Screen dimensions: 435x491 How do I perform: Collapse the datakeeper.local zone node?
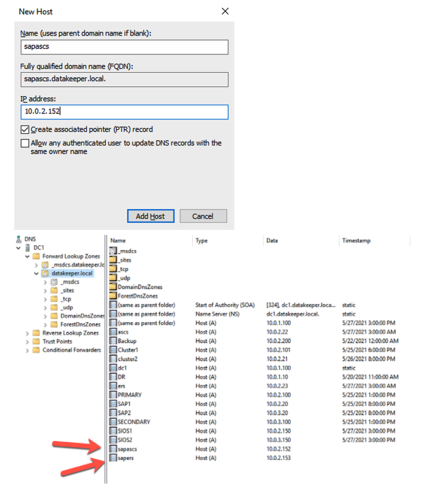coord(36,273)
